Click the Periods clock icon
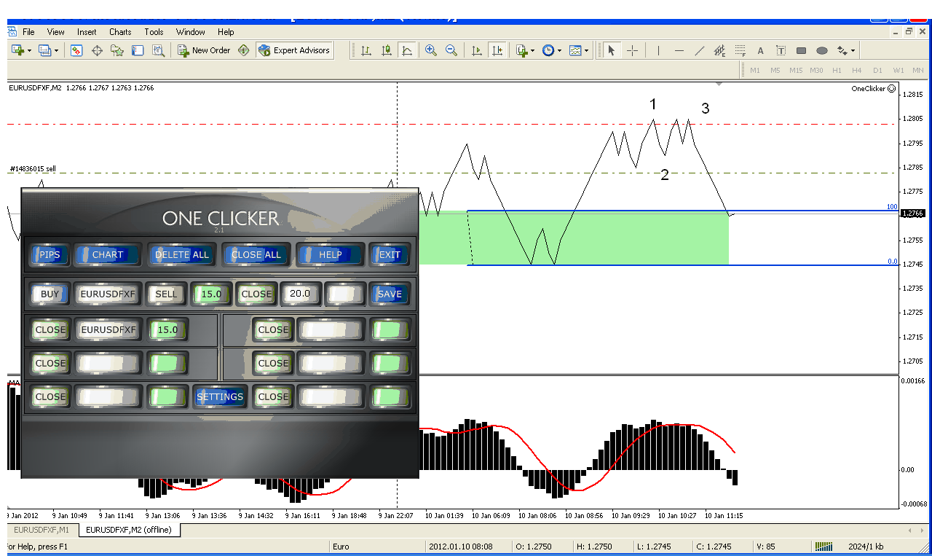Screen dimensions: 932x556 (548, 50)
